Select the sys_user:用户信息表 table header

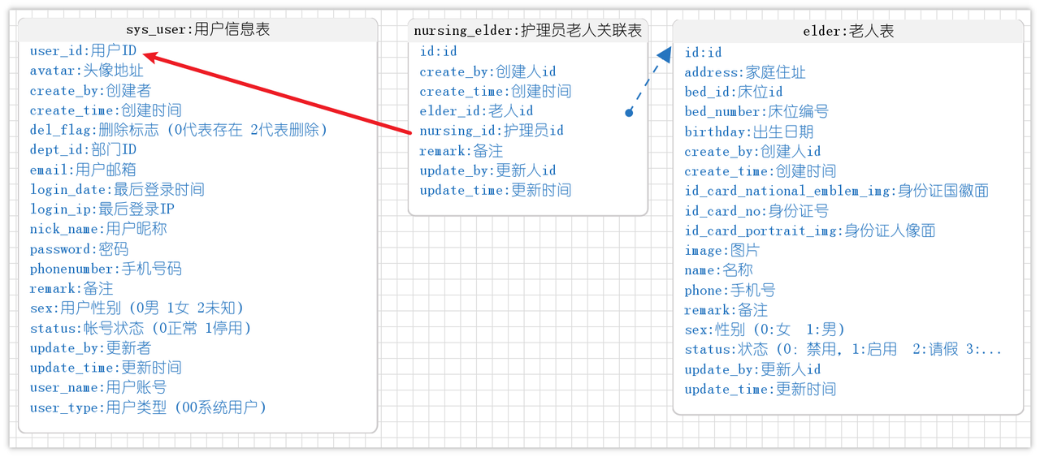(198, 30)
